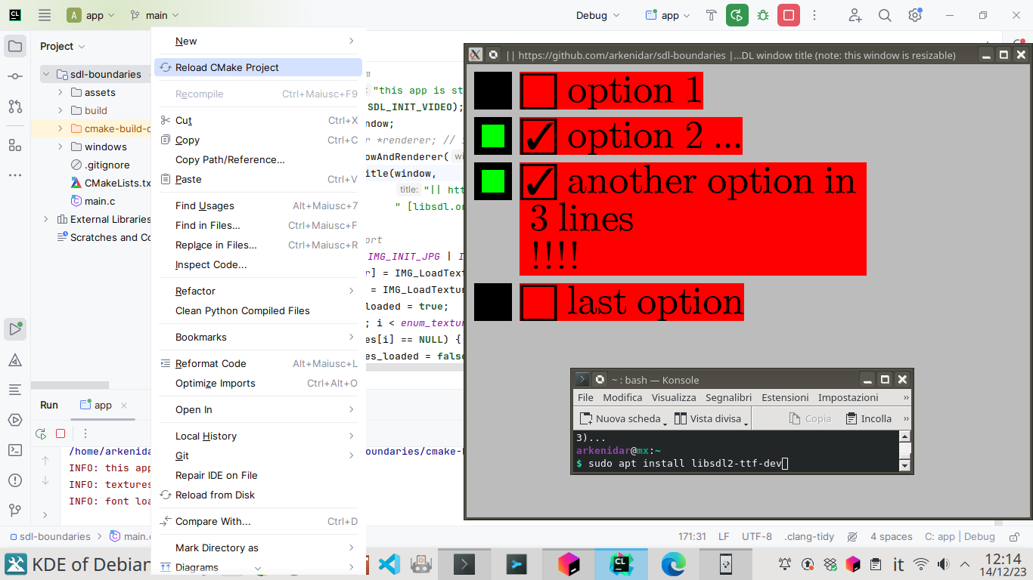Image resolution: width=1033 pixels, height=580 pixels.
Task: Click the Debug bug icon
Action: pyautogui.click(x=763, y=15)
